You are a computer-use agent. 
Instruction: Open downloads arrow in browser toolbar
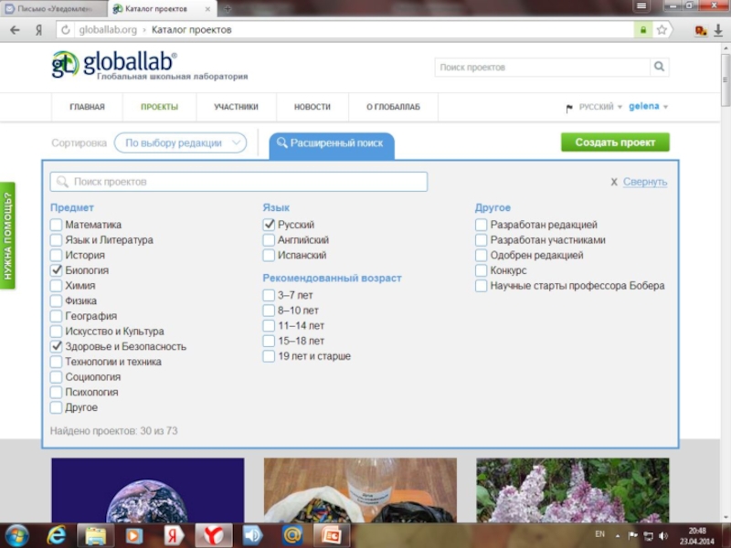click(718, 30)
